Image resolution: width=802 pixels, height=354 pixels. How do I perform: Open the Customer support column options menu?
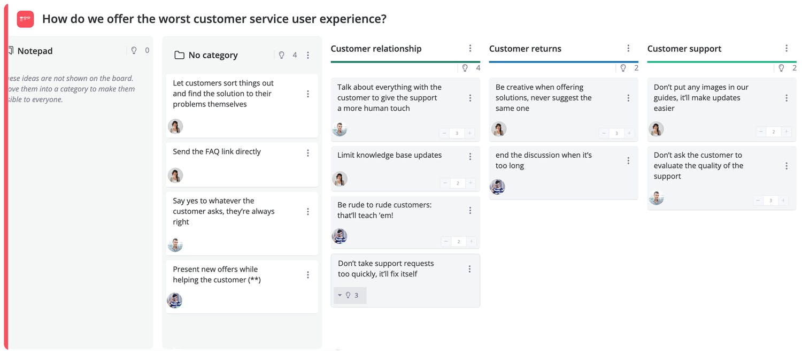pyautogui.click(x=786, y=49)
